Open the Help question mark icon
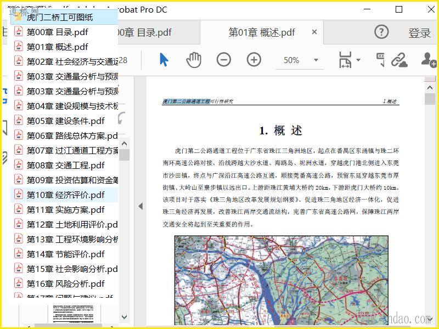The width and height of the screenshot is (439, 329). click(381, 32)
